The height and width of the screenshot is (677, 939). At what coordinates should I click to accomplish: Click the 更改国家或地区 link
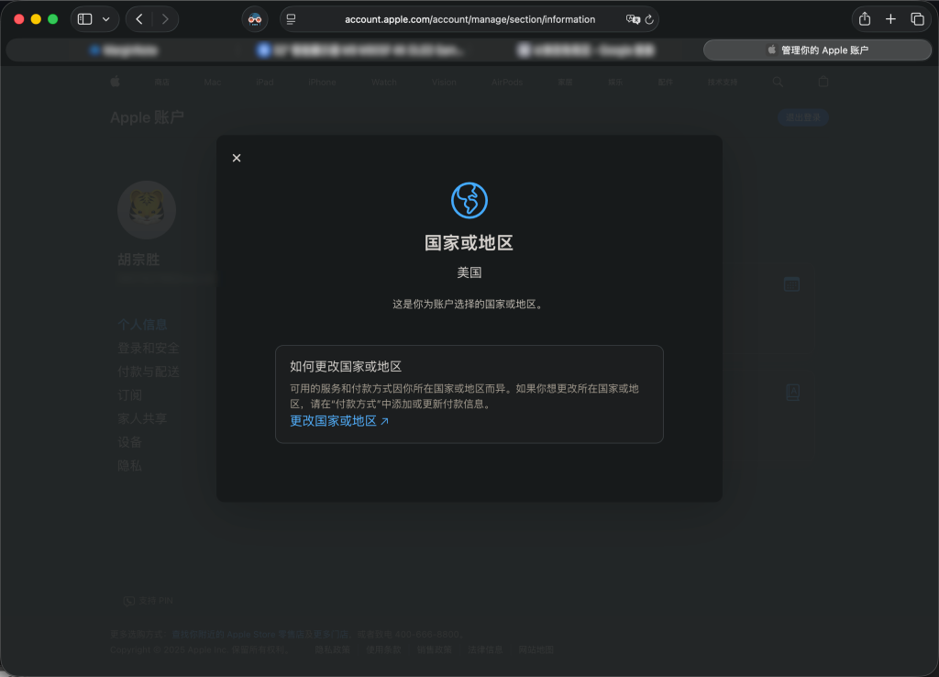pos(334,421)
